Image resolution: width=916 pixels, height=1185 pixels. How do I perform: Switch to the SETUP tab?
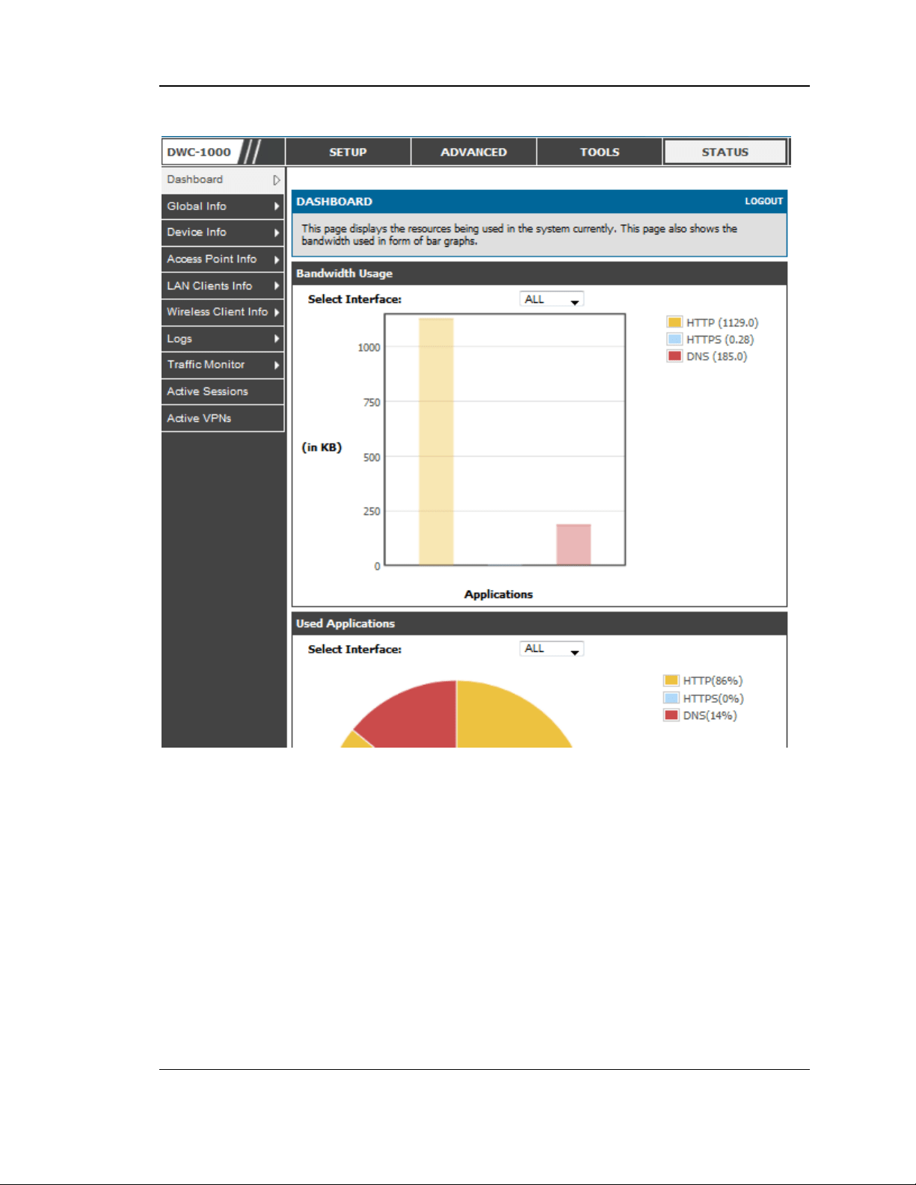coord(348,152)
